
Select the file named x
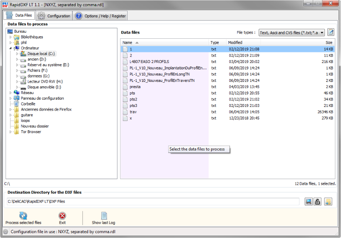click(x=228, y=118)
